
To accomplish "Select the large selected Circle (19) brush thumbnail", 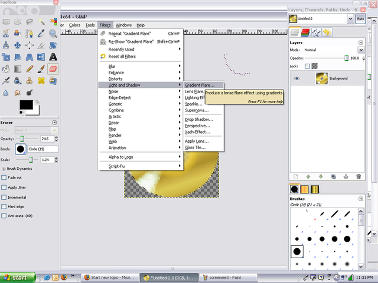I will [x=296, y=252].
